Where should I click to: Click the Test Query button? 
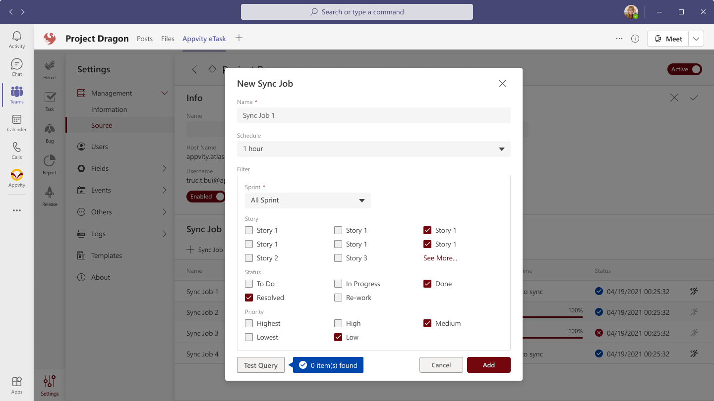[x=261, y=365]
